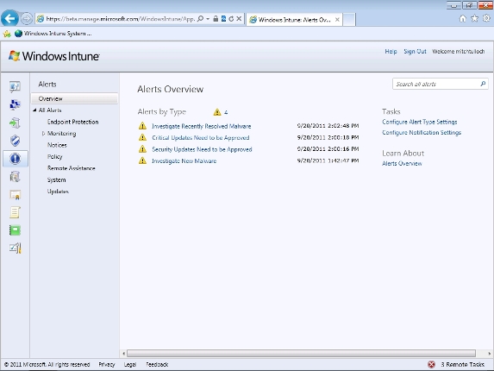Image resolution: width=494 pixels, height=371 pixels.
Task: Click the red Remote Tasks status icon
Action: (x=431, y=364)
